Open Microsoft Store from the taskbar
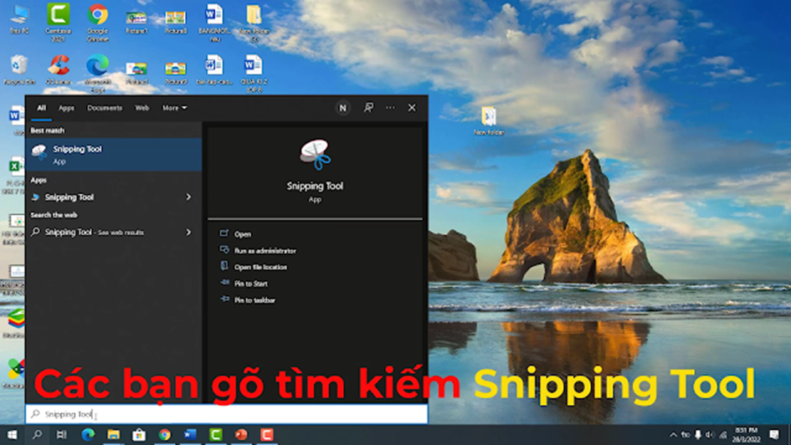This screenshot has width=791, height=445. [139, 434]
